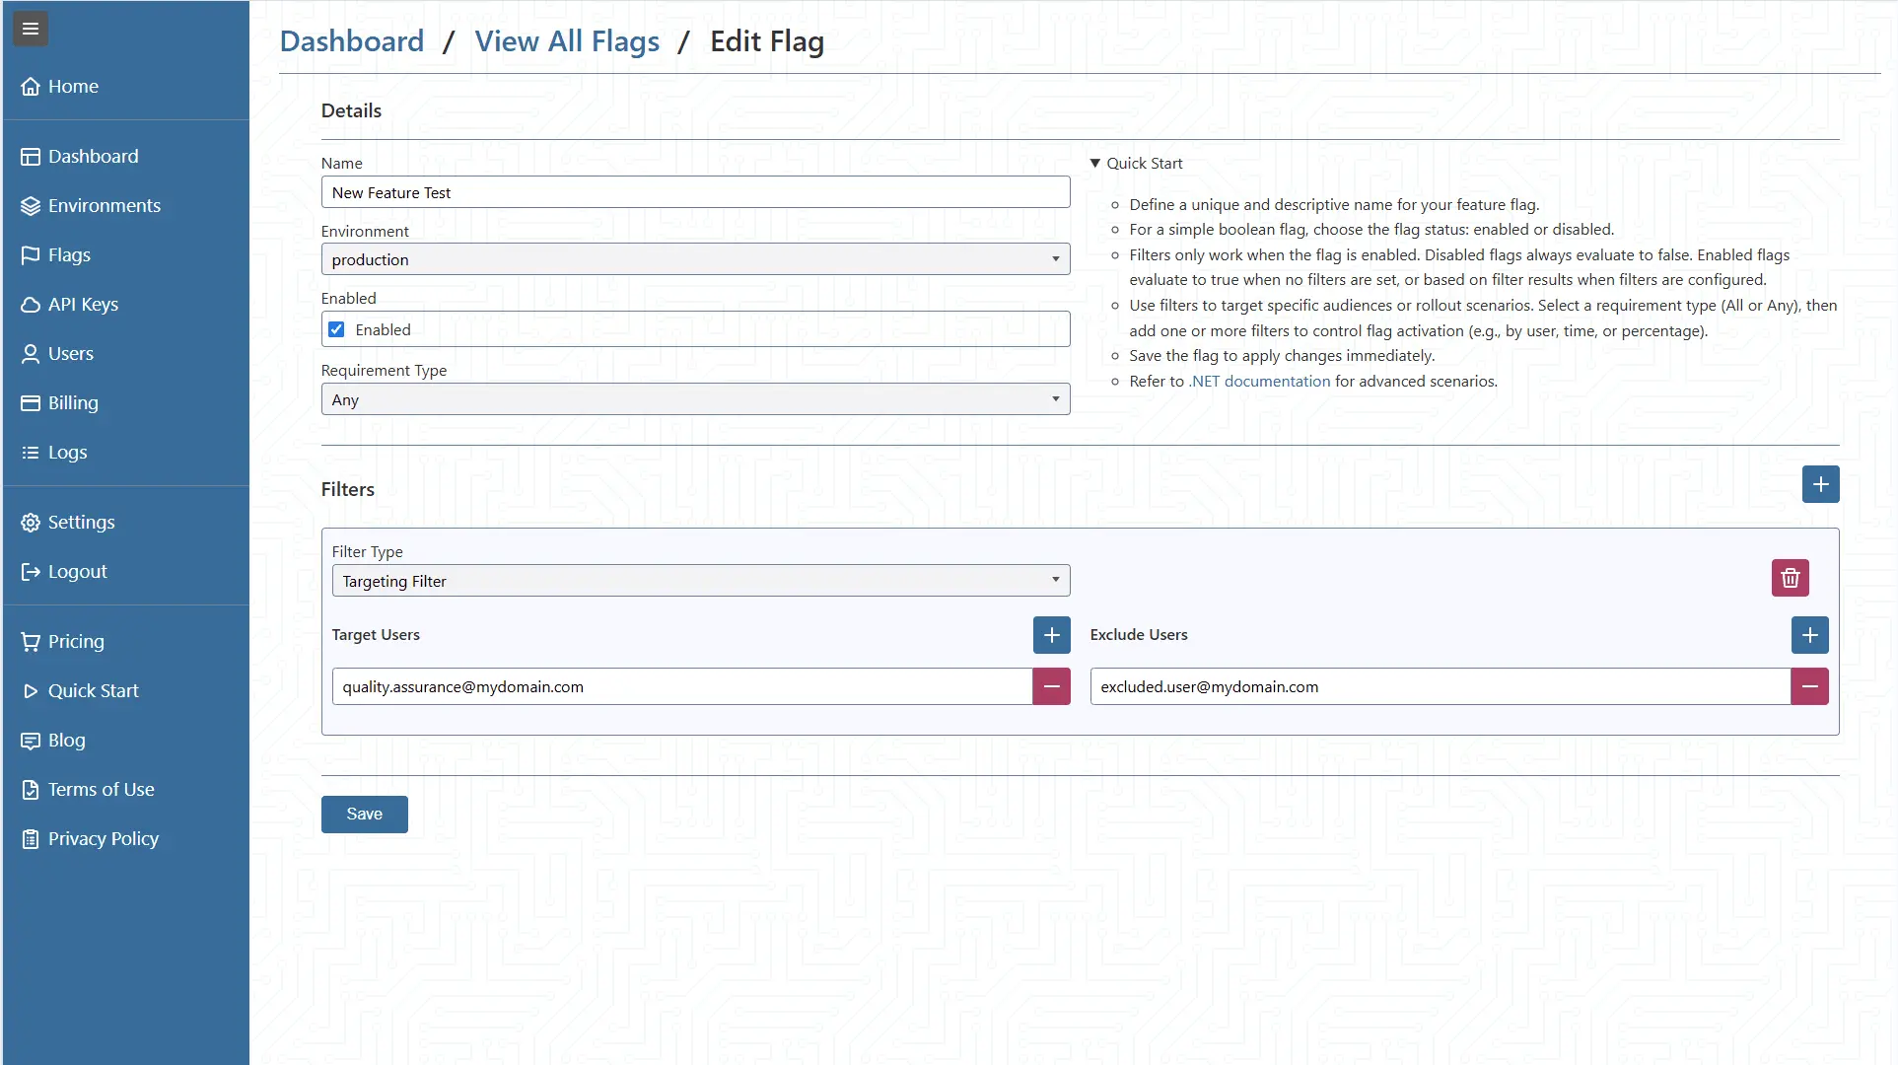Click the Environments layers icon

click(x=31, y=206)
